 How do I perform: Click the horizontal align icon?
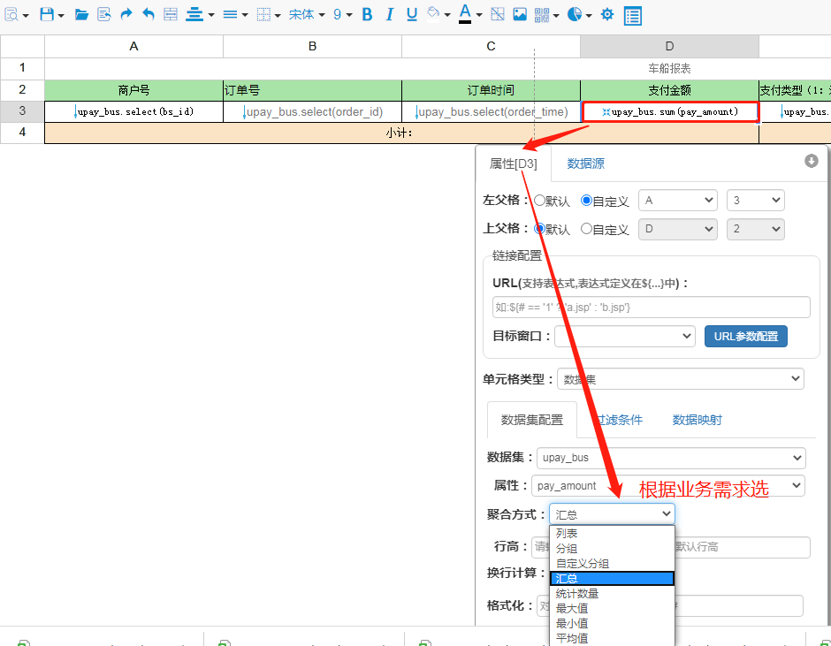coord(194,14)
